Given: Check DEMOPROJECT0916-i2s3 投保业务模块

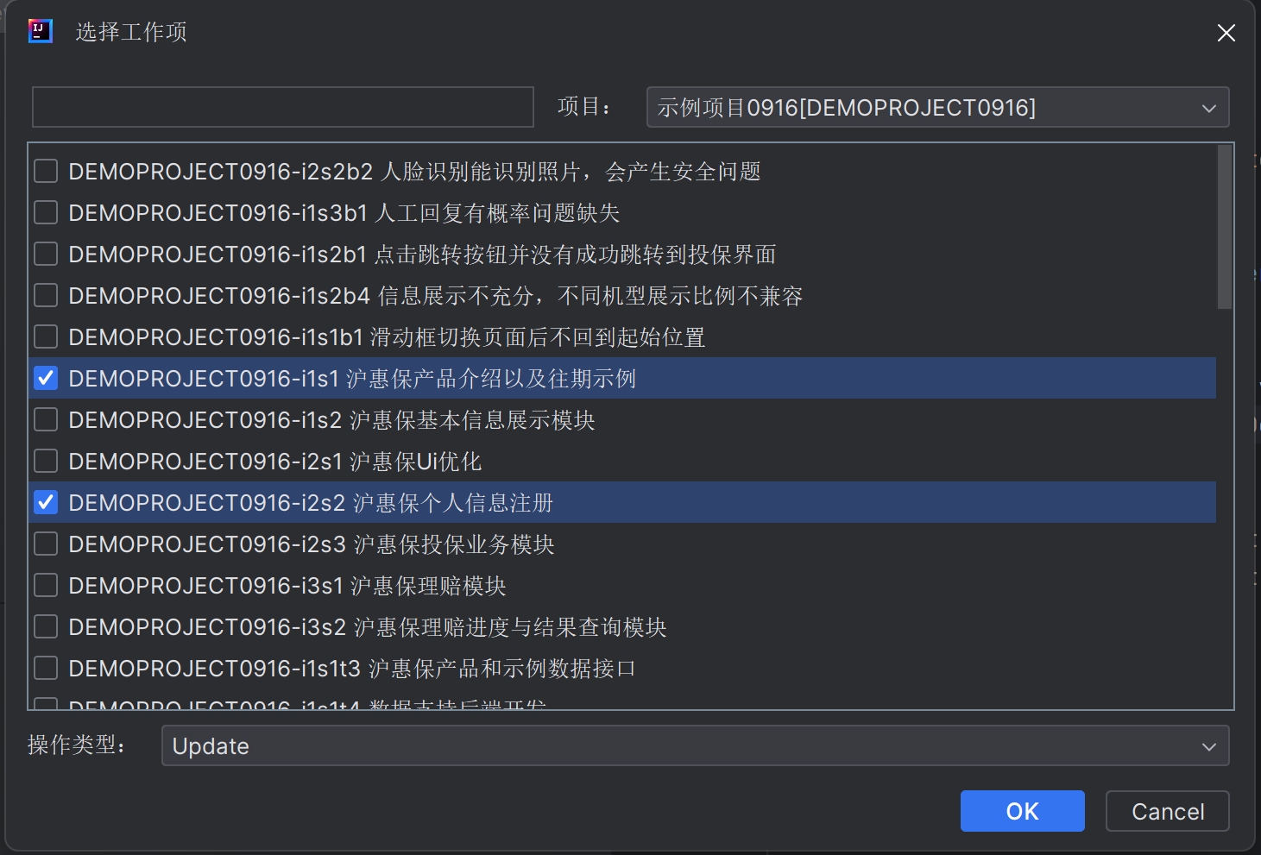Looking at the screenshot, I should [45, 544].
